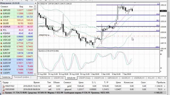Click the EURGBP symbol icon

pos(1,56)
